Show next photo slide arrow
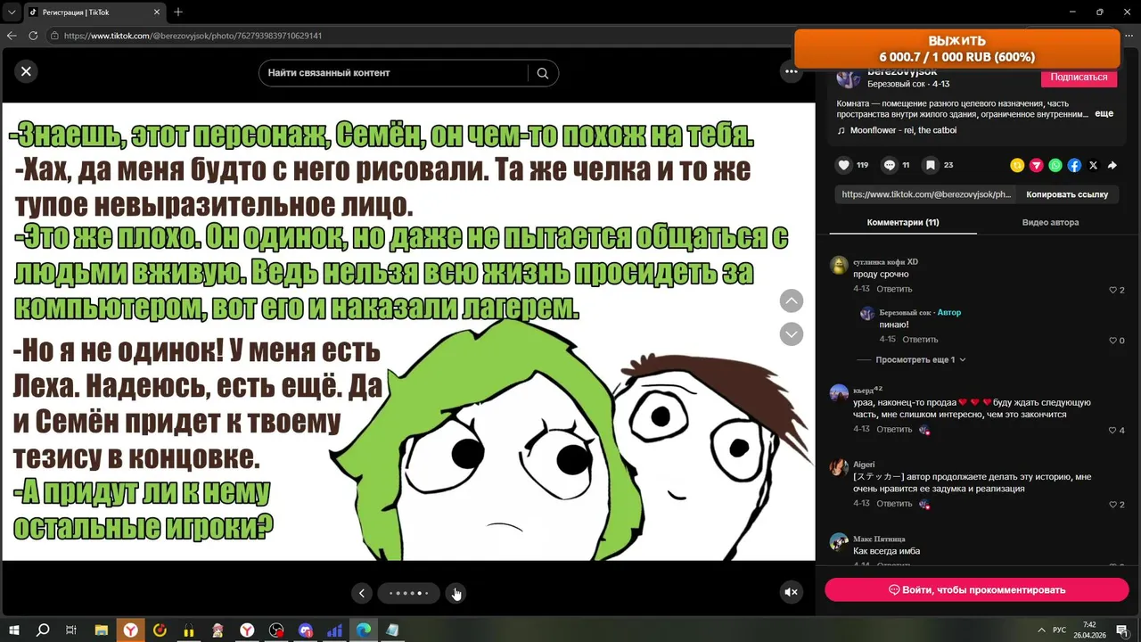 point(456,593)
